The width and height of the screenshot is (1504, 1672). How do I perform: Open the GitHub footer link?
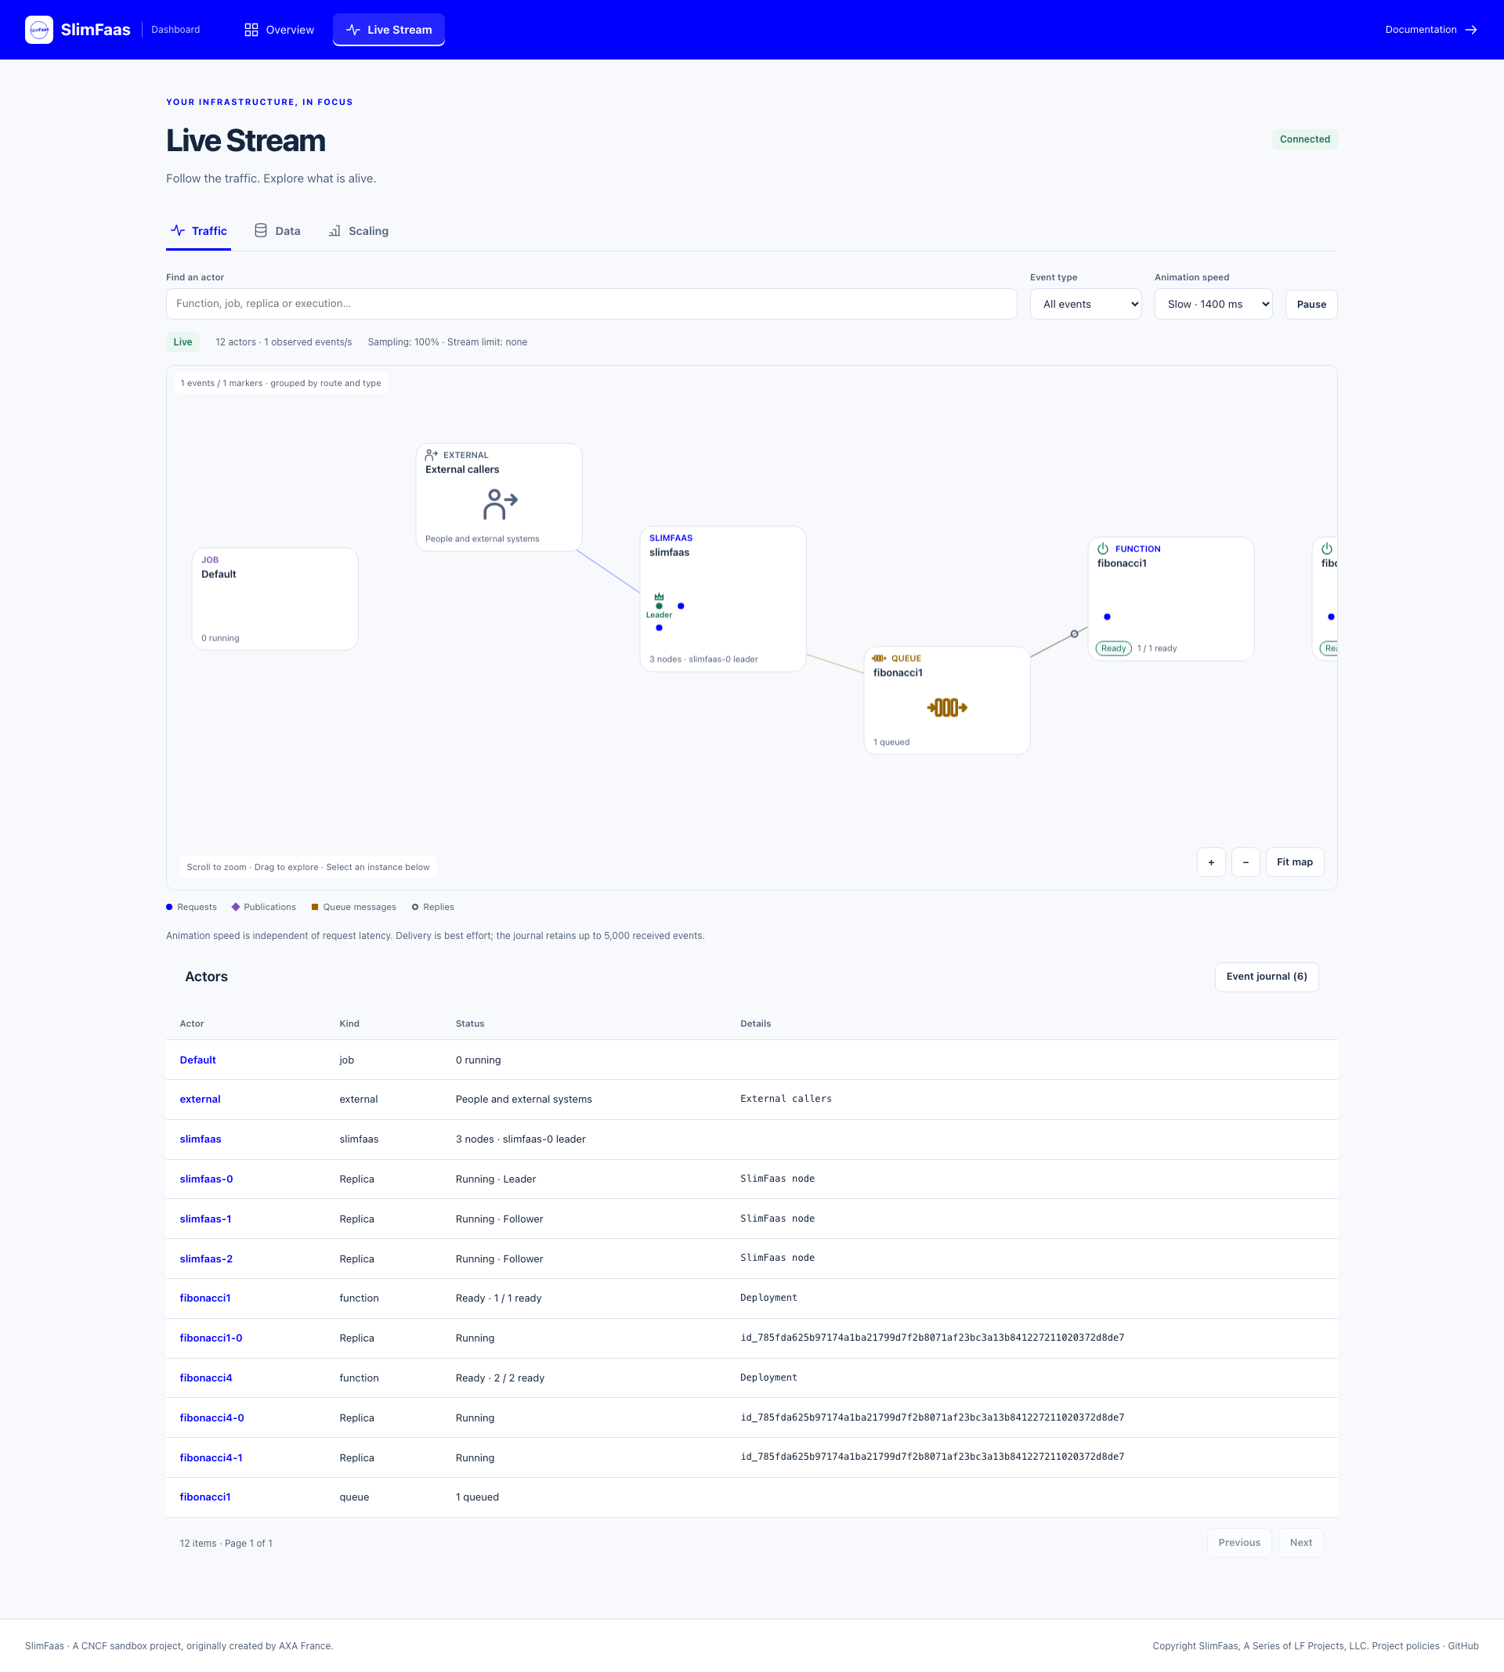(1462, 1645)
